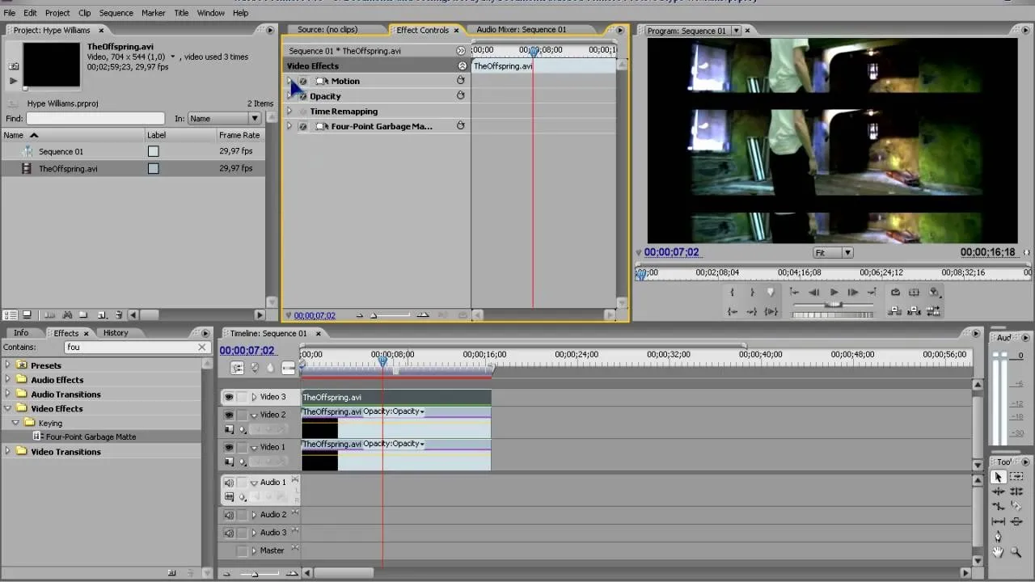Switch to the Audio Mixer tab
1035x582 pixels.
pyautogui.click(x=521, y=30)
